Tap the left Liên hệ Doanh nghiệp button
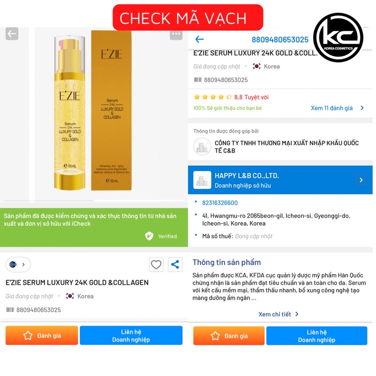 [x=131, y=335]
